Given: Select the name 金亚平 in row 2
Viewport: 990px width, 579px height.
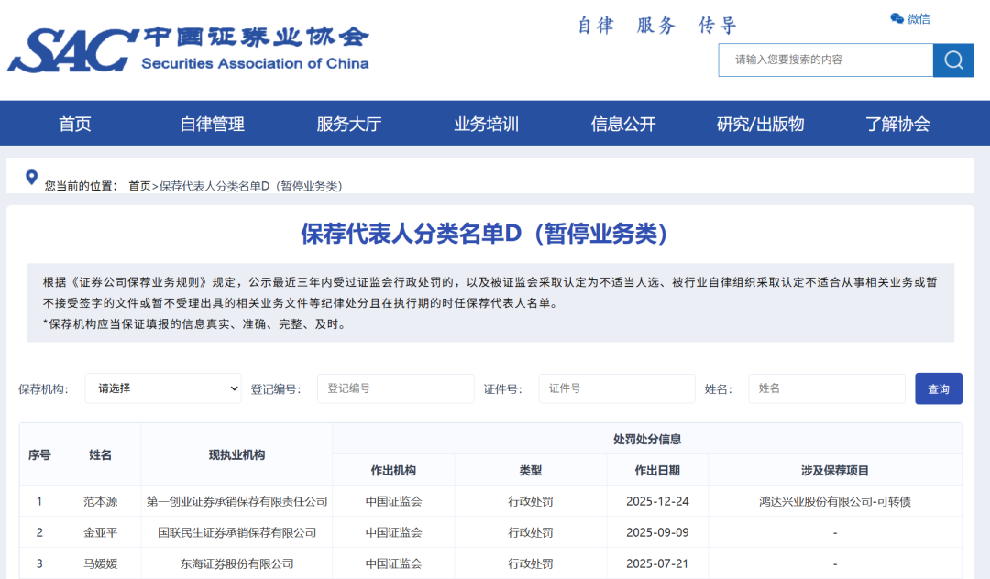Looking at the screenshot, I should pos(101,532).
